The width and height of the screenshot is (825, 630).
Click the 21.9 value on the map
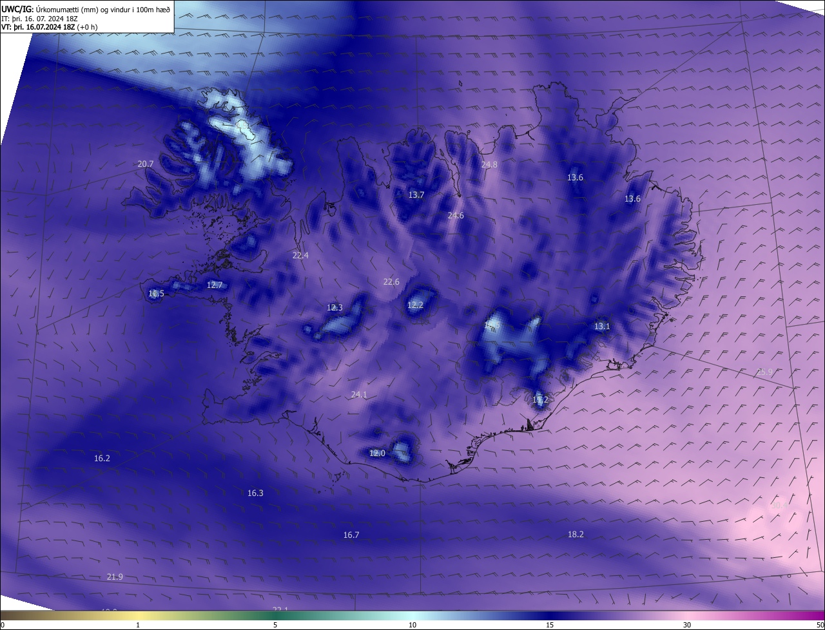(115, 577)
